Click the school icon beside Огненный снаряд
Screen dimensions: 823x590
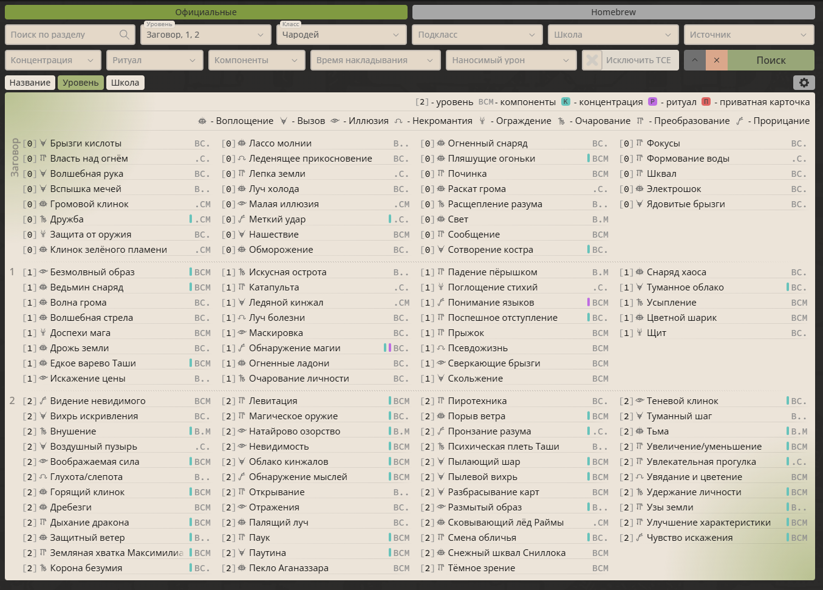[x=441, y=143]
